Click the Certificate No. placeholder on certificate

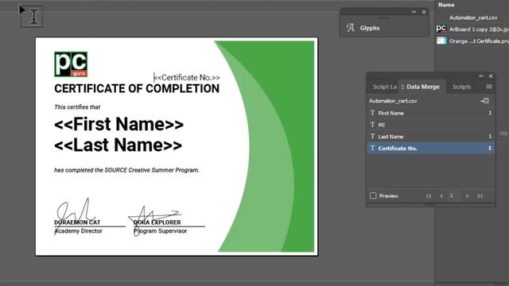click(187, 78)
